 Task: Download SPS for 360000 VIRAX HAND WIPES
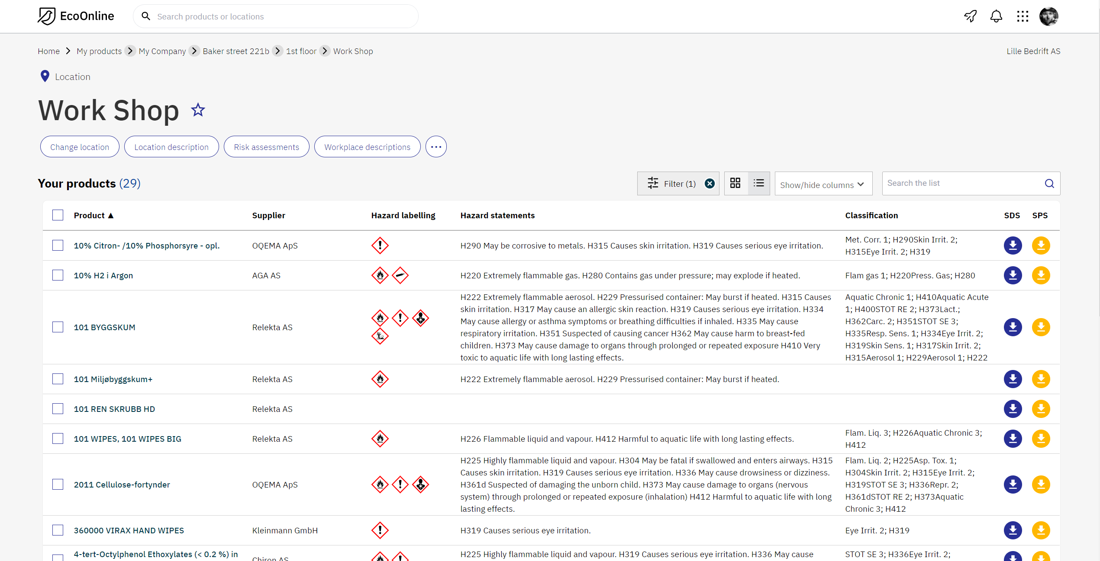click(x=1041, y=530)
